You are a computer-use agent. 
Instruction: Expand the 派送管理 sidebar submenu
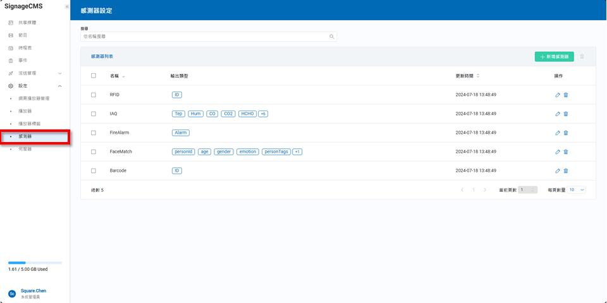click(x=60, y=73)
